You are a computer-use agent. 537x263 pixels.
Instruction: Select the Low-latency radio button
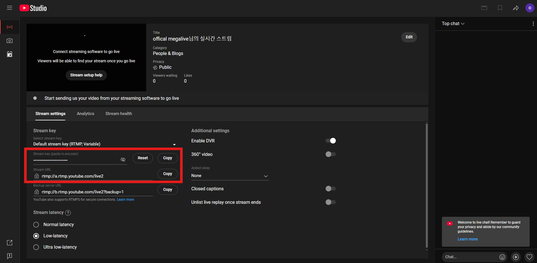[x=36, y=236]
